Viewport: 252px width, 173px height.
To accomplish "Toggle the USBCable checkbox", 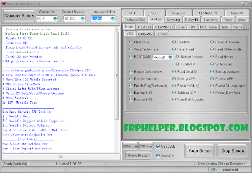I will (x=158, y=147).
